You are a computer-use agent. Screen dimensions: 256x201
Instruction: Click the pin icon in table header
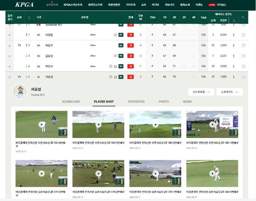(243, 17)
